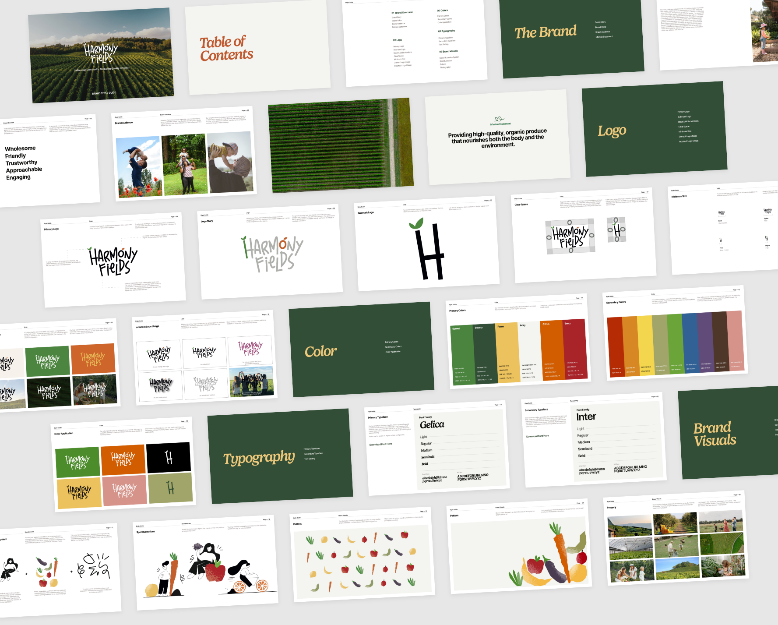The height and width of the screenshot is (625, 778).
Task: Click the black tile with white H in Color Application
Action: coord(169,457)
